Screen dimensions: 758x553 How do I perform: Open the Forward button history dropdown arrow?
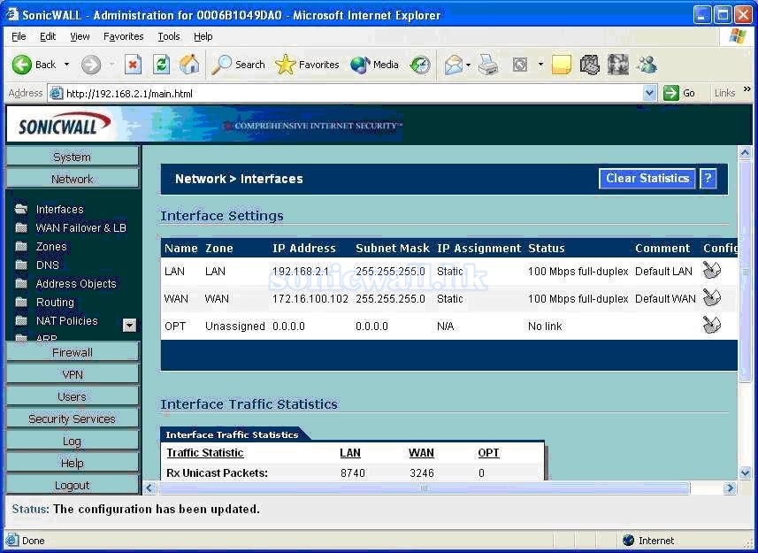pos(111,65)
